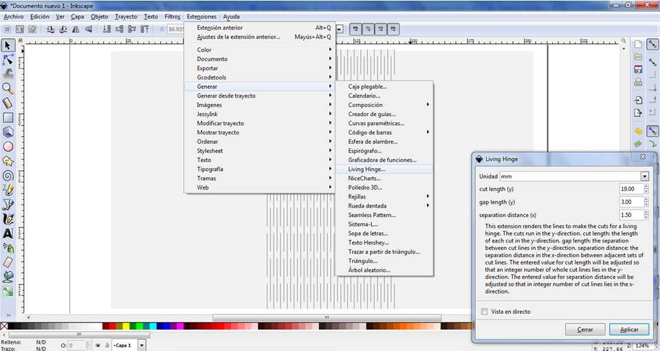The height and width of the screenshot is (351, 660).
Task: Select the Eraser tool
Action: tap(8, 262)
